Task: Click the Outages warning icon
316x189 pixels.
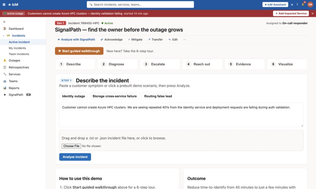Action: [5, 60]
